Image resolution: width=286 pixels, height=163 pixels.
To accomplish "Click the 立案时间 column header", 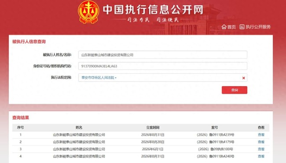I will tap(153, 127).
